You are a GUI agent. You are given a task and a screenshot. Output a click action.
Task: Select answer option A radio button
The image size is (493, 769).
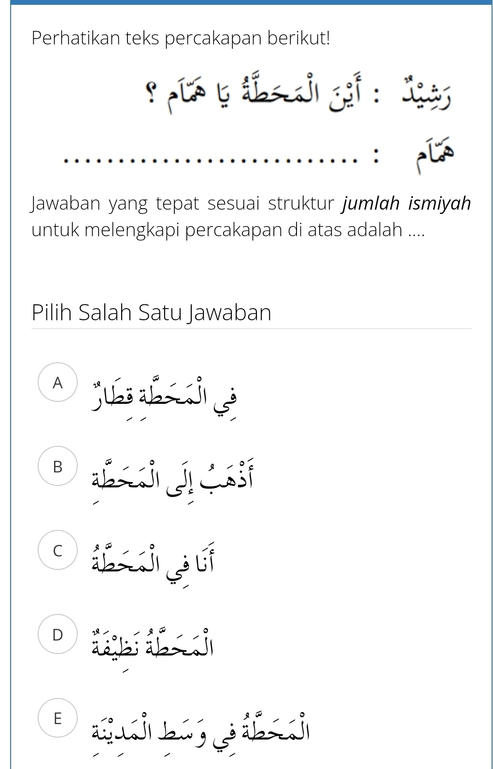coord(57,383)
